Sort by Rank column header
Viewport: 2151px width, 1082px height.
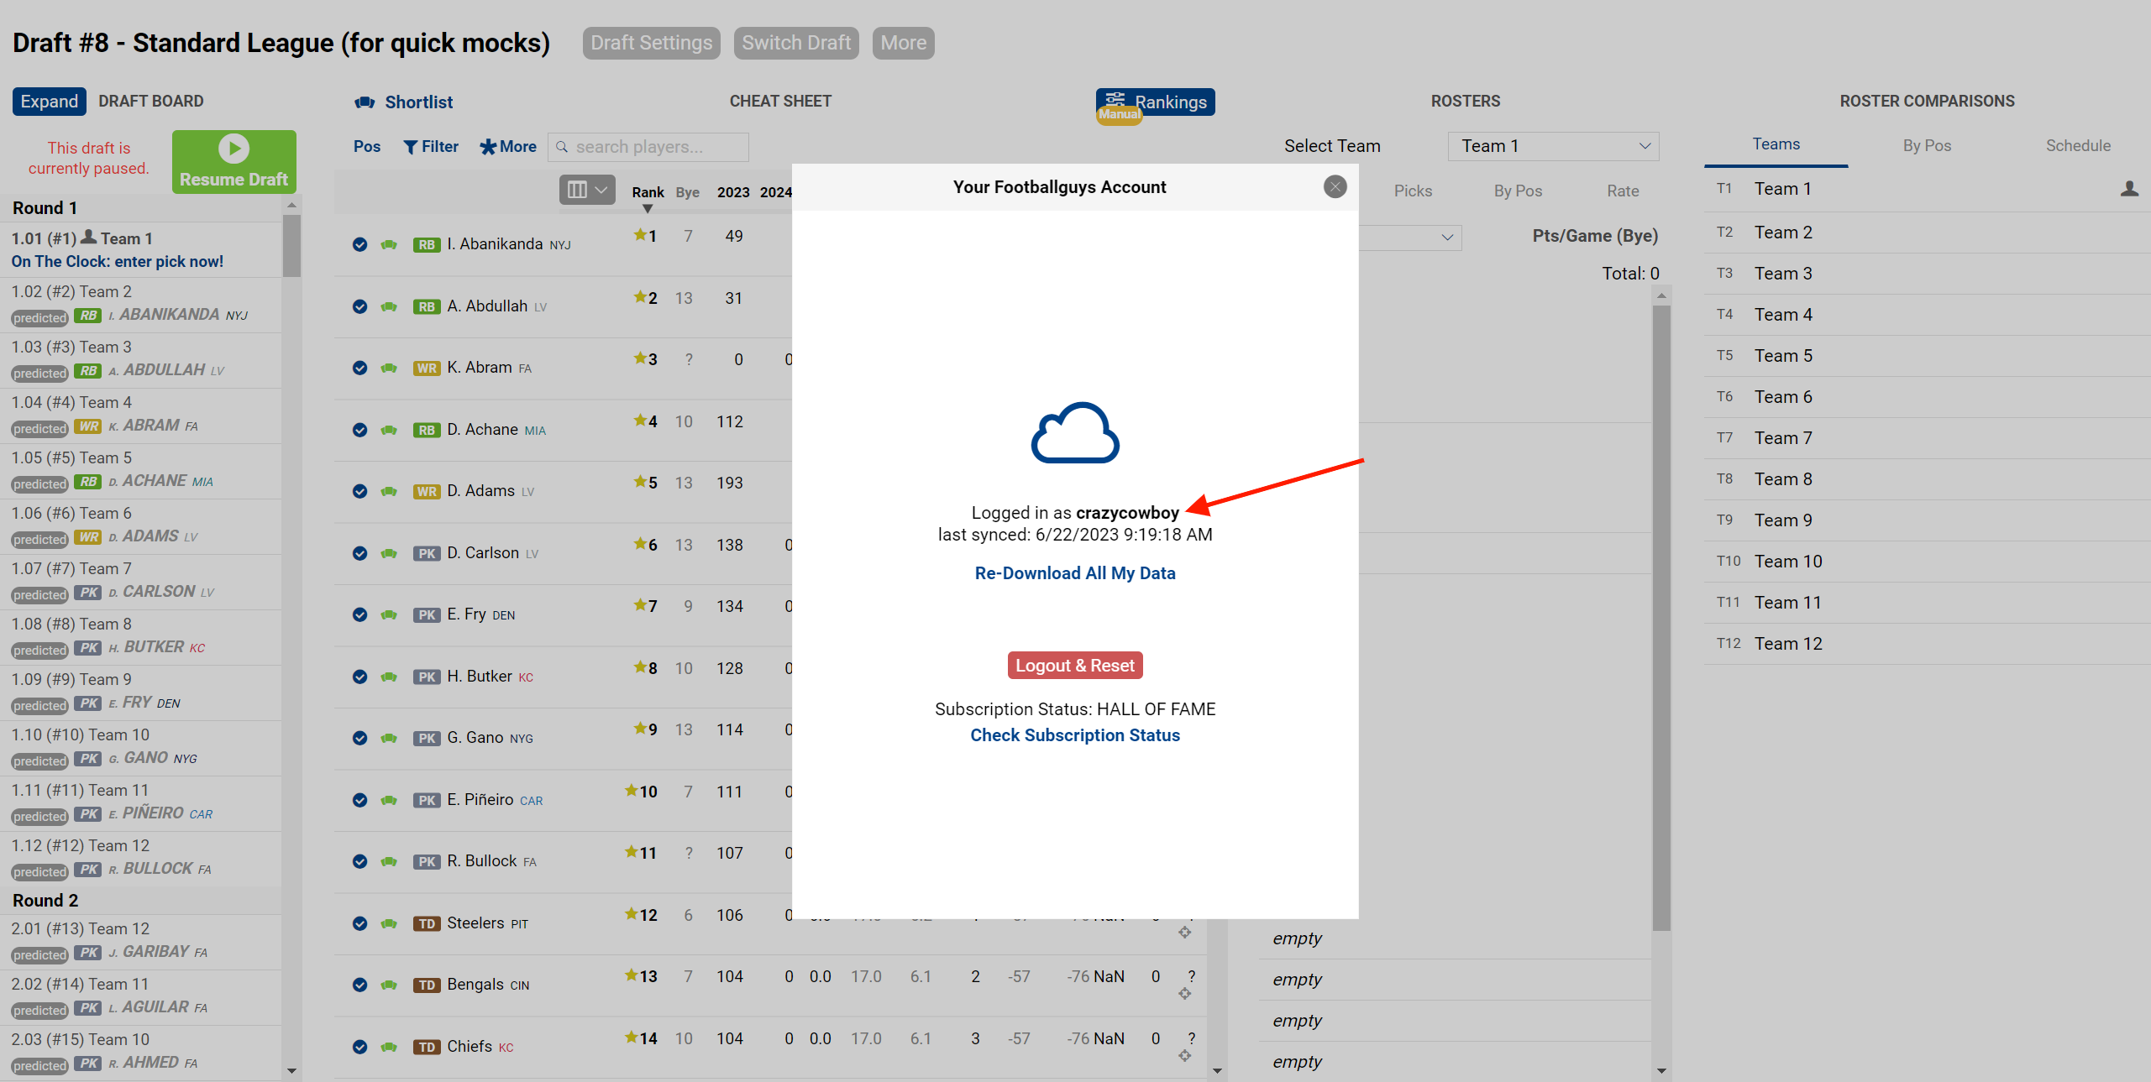pos(648,192)
